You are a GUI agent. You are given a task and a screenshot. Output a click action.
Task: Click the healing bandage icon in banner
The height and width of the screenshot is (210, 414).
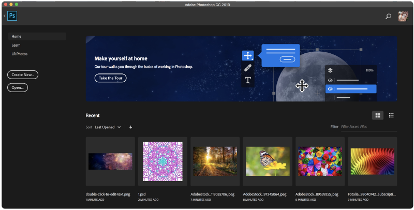pos(248,68)
